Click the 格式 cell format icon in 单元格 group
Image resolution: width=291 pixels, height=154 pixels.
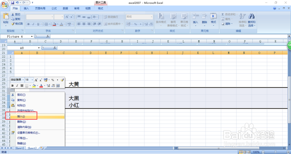coord(213,16)
